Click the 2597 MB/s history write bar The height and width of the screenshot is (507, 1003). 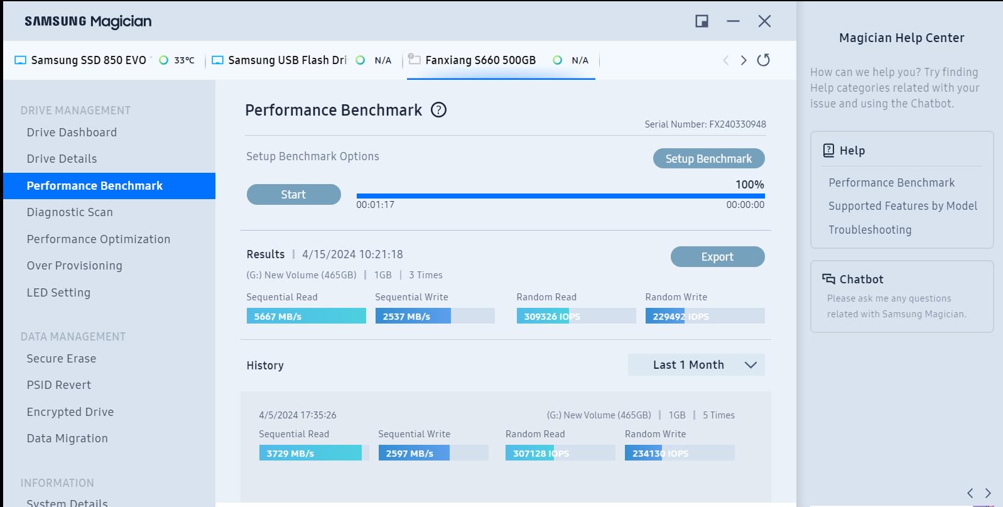(x=433, y=453)
